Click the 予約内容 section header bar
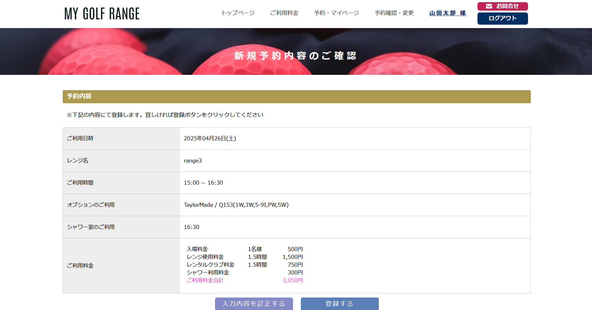This screenshot has height=310, width=592. coord(296,96)
